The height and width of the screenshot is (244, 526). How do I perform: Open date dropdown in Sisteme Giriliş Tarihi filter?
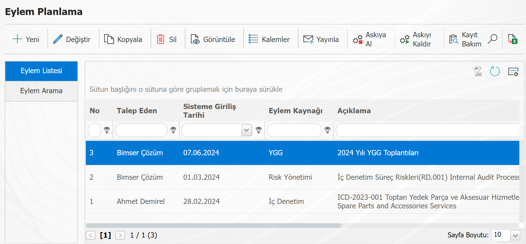pyautogui.click(x=247, y=130)
